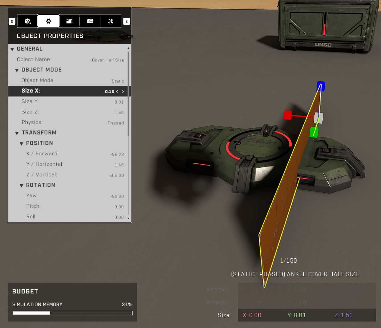
Task: Grab the red X-axis gizmo handle
Action: pos(288,115)
